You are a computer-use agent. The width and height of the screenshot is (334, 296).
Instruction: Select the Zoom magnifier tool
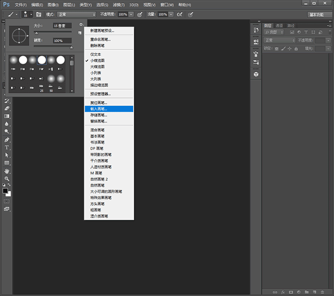click(x=7, y=178)
